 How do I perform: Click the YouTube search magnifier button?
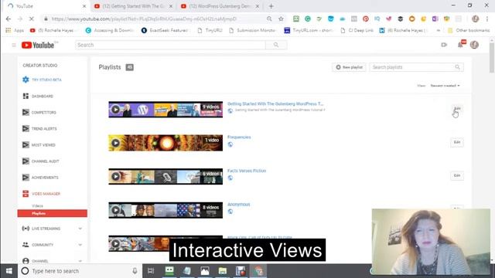[x=276, y=45]
